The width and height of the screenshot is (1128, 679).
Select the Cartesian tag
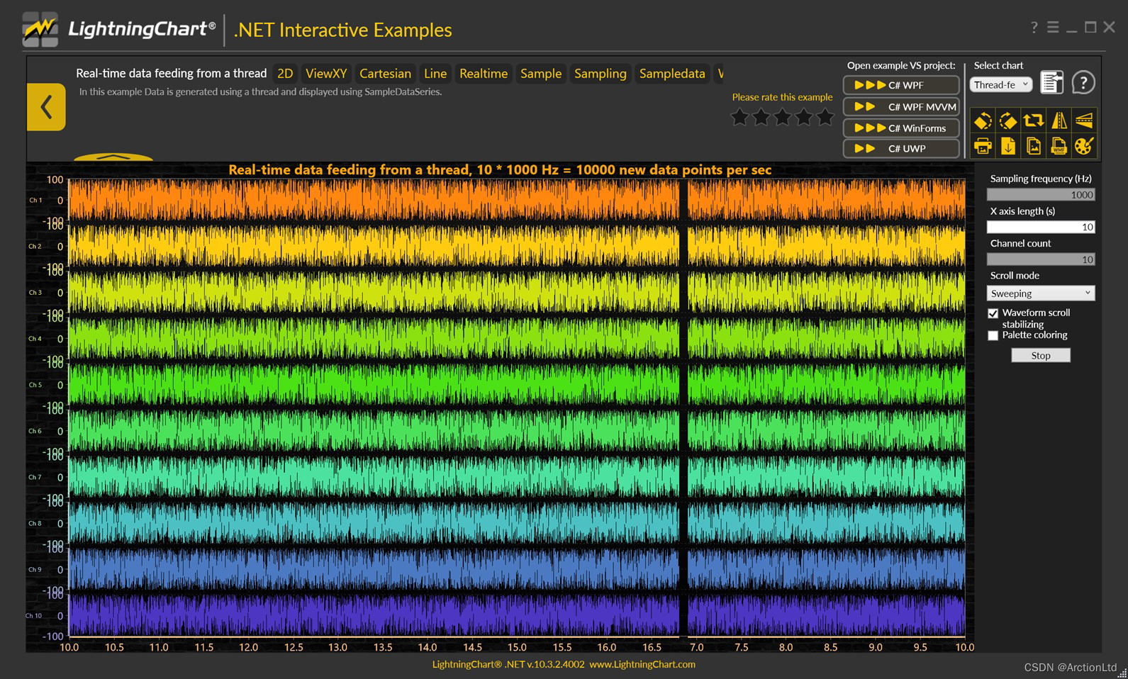click(385, 74)
